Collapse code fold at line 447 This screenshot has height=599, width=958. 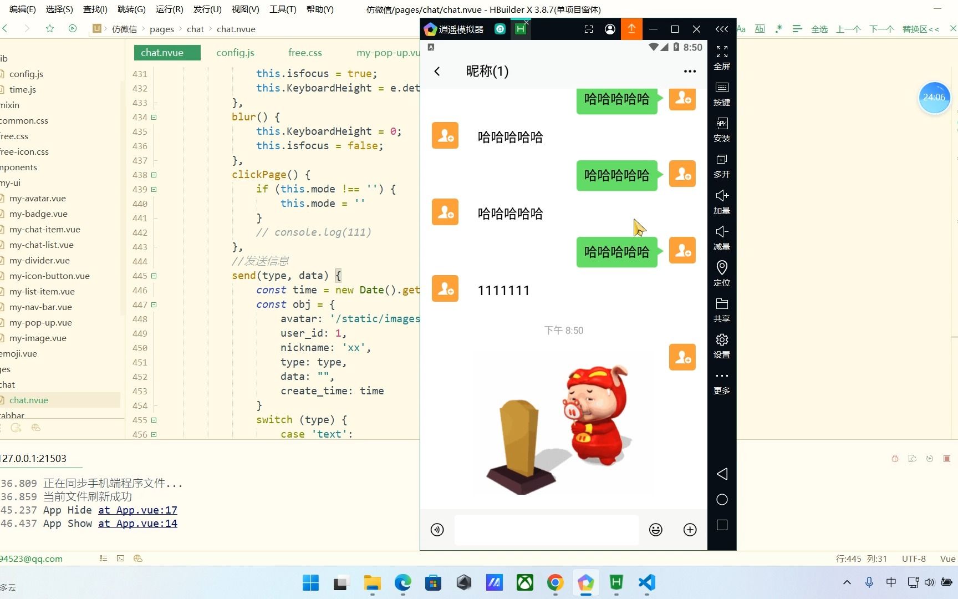[154, 304]
